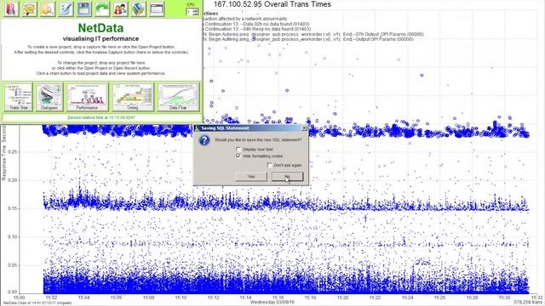This screenshot has width=545, height=306.
Task: Click the Zeroed relative time status text
Action: click(101, 117)
